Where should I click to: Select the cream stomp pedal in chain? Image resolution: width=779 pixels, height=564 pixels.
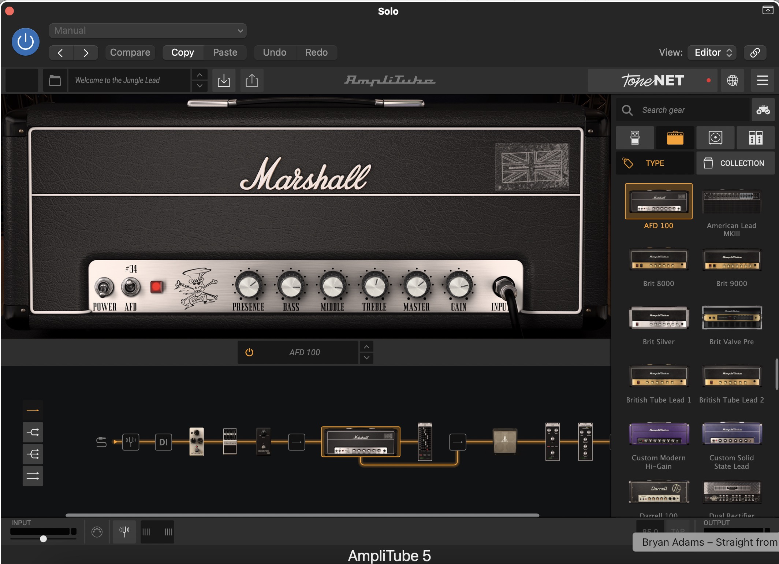pyautogui.click(x=197, y=442)
